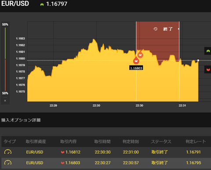The image size is (211, 170).
Task: Close the sentiment gauge with the X
Action: coord(5,101)
